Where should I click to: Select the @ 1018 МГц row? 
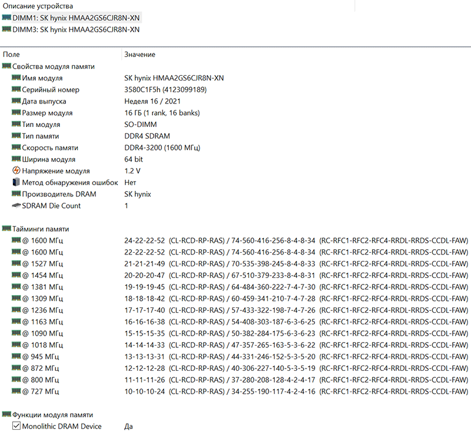(x=240, y=346)
